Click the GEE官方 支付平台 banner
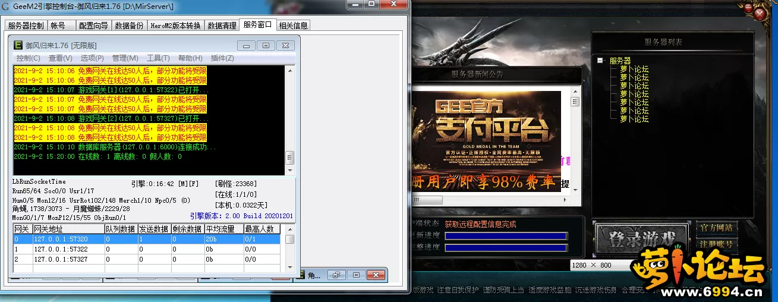The width and height of the screenshot is (778, 302). click(487, 141)
